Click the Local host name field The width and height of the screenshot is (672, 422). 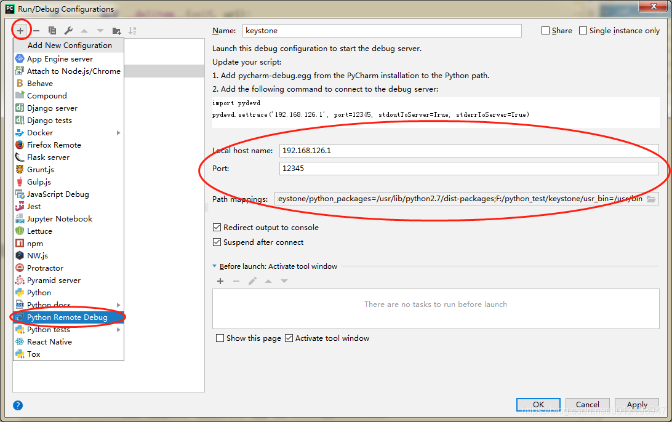click(469, 150)
